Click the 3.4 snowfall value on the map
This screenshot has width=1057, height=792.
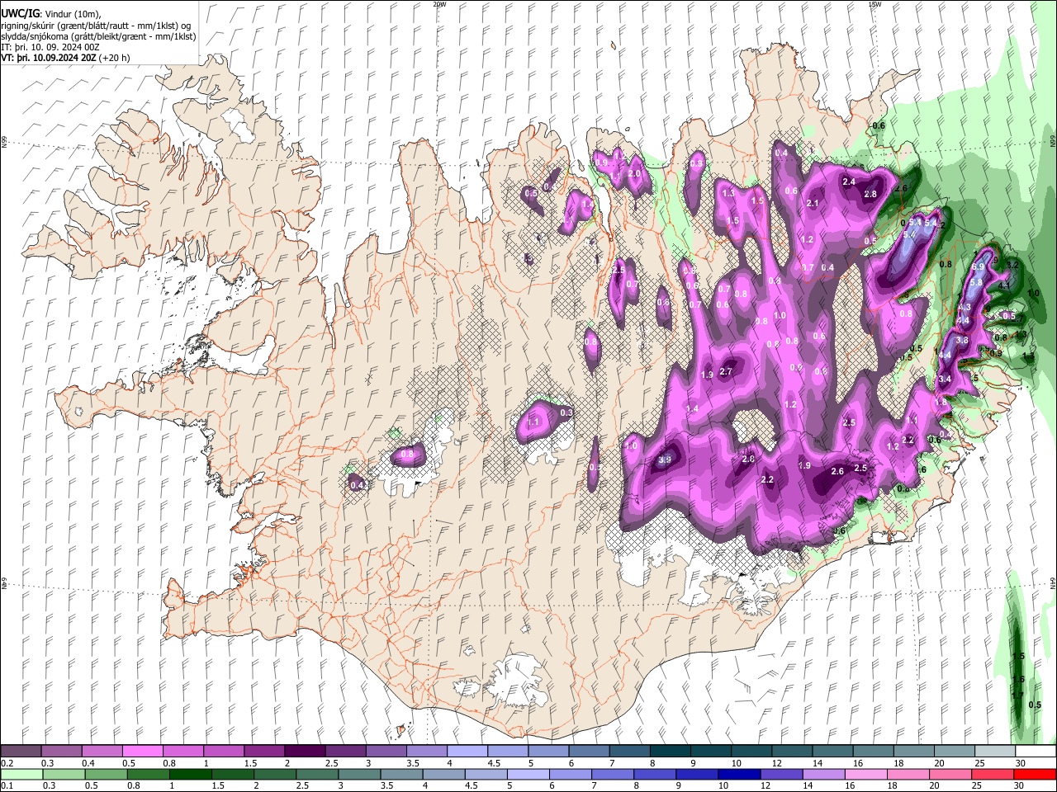point(946,379)
